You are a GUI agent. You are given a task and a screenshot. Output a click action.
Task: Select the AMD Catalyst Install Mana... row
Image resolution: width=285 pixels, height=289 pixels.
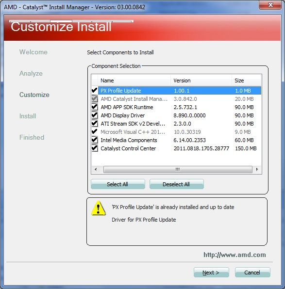176,99
